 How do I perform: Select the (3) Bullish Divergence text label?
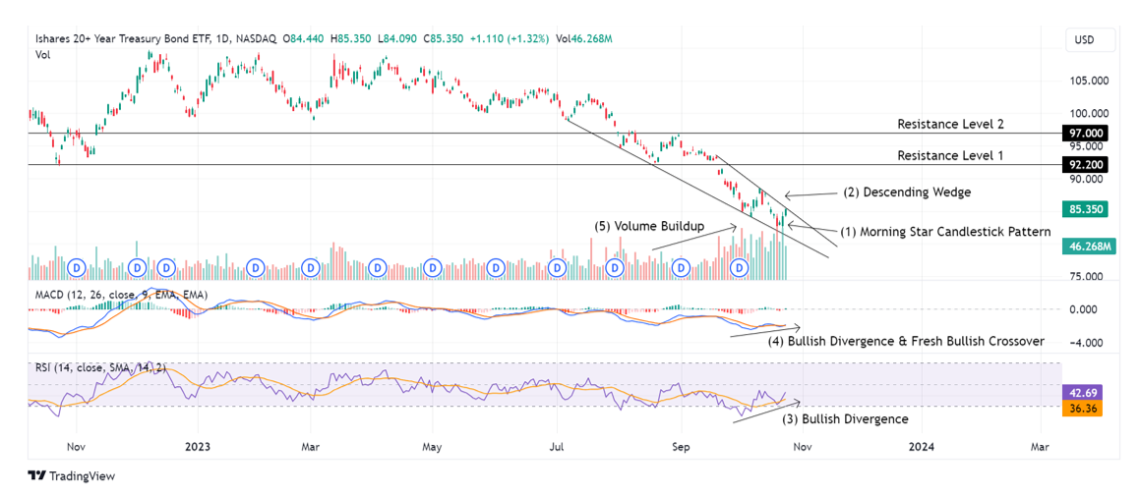point(845,419)
